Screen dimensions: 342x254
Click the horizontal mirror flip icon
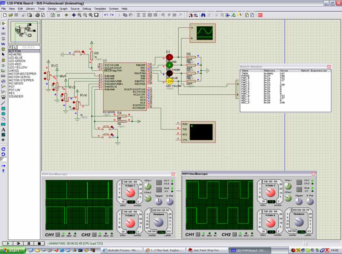[x=3, y=166]
